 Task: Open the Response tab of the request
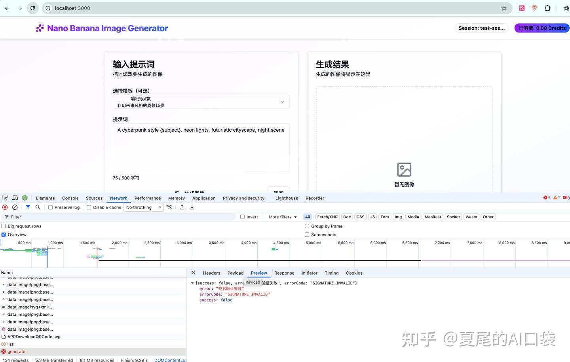click(284, 273)
